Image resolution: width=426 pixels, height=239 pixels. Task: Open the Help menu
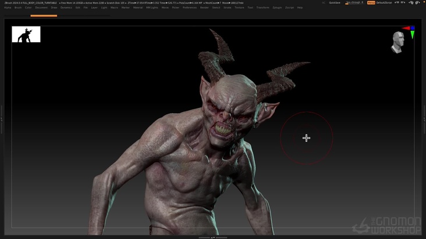300,8
